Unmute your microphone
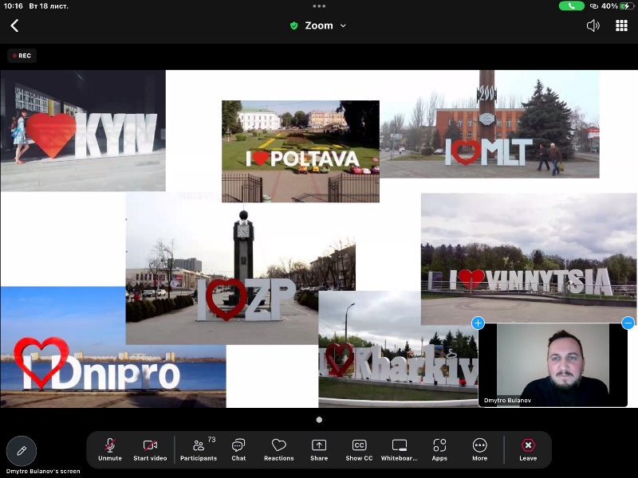 click(x=109, y=449)
